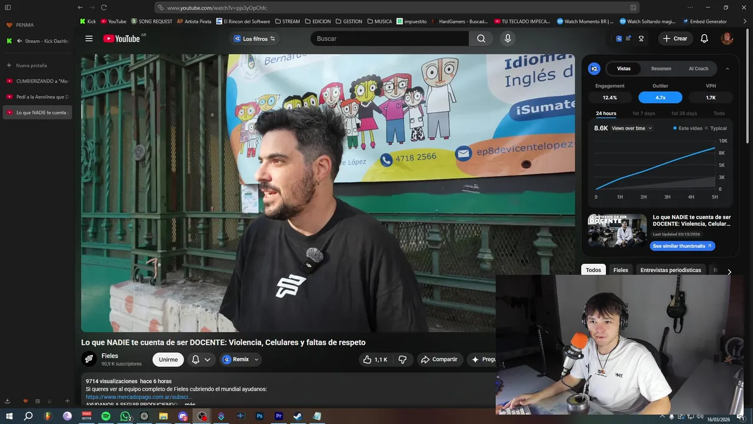The height and width of the screenshot is (424, 753).
Task: Click See similar thumbnails button
Action: coord(682,246)
